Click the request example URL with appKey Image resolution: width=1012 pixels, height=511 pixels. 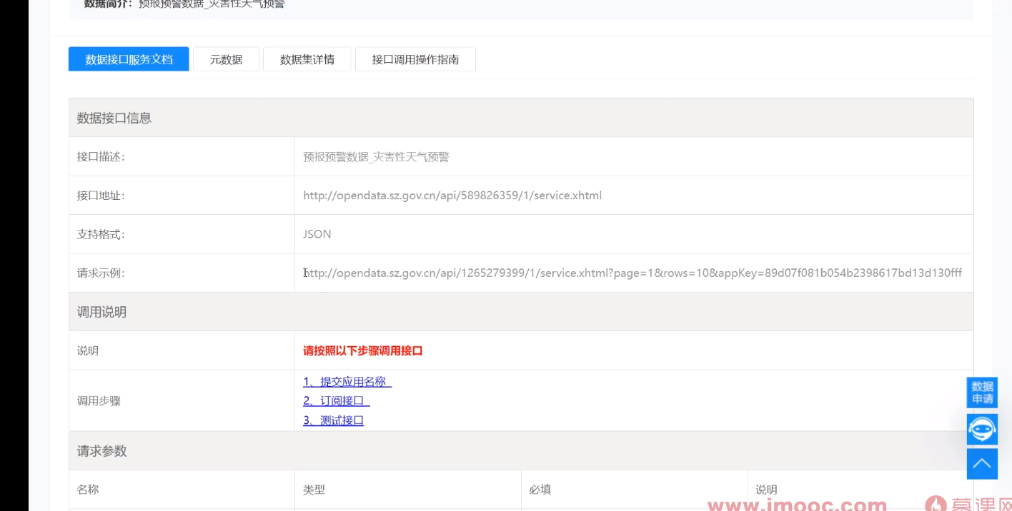click(632, 273)
